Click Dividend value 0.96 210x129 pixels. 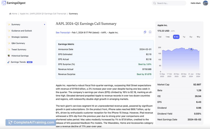click(199, 108)
